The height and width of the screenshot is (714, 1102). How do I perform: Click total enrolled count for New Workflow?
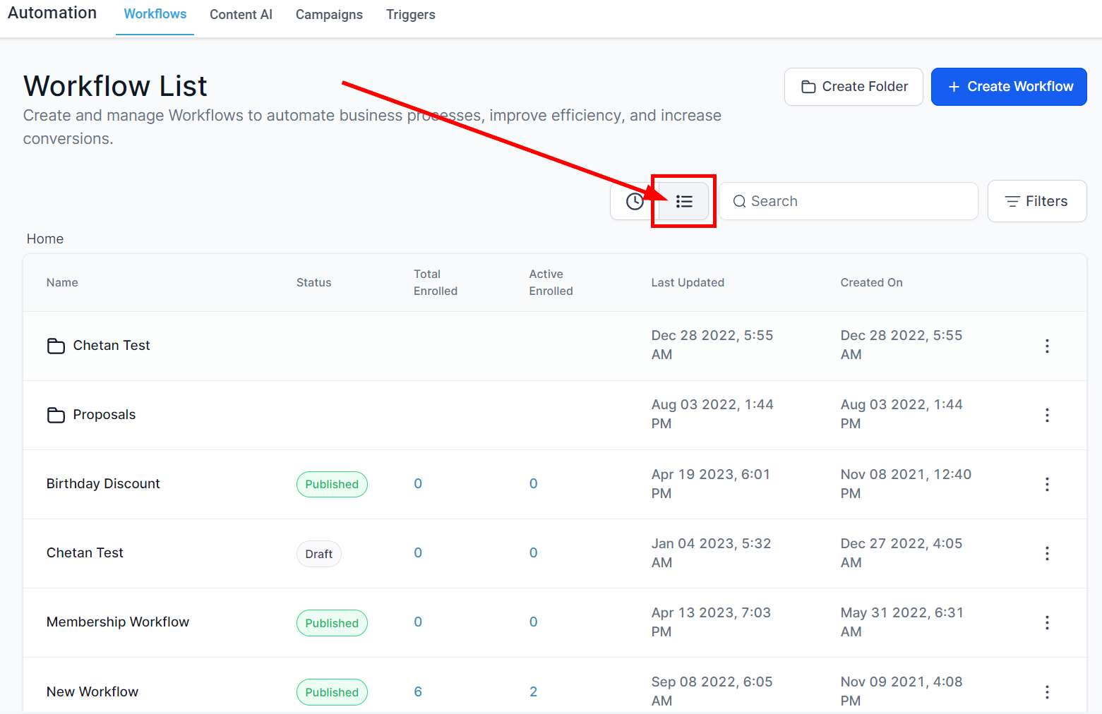click(418, 691)
